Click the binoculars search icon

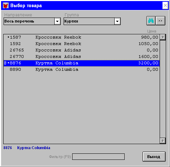point(151,21)
